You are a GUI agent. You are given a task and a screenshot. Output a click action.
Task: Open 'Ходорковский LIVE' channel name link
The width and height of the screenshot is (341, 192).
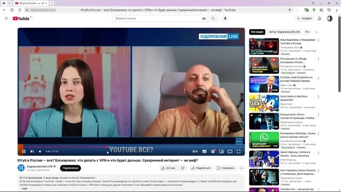tap(39, 166)
